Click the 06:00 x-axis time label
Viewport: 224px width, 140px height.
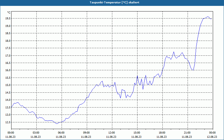tap(61, 133)
